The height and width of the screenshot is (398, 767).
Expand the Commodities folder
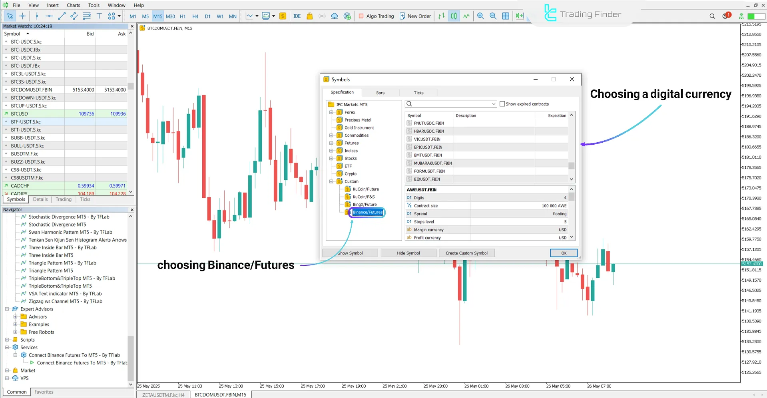pos(331,135)
